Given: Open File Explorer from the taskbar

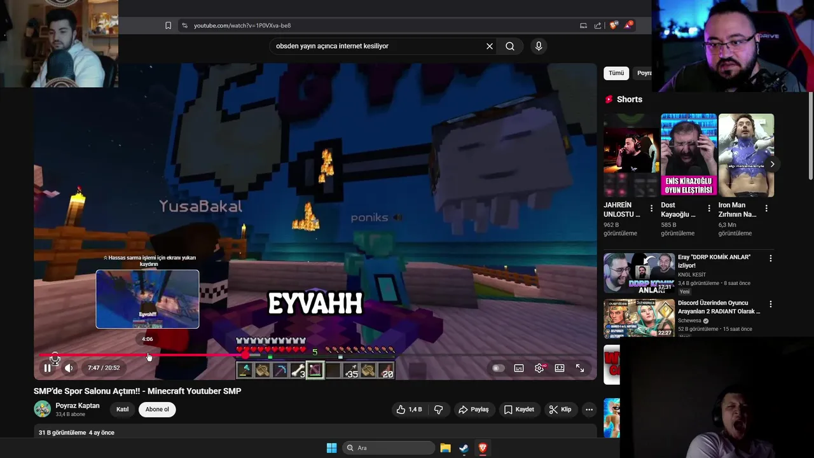Looking at the screenshot, I should 445,448.
